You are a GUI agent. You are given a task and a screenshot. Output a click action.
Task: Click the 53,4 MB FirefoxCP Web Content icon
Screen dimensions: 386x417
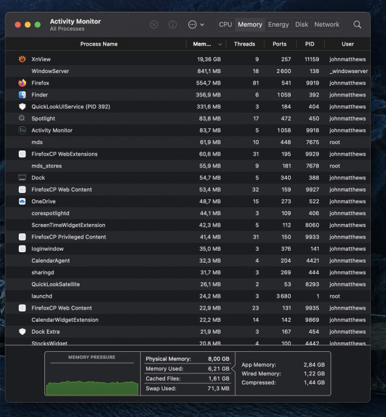click(x=22, y=190)
